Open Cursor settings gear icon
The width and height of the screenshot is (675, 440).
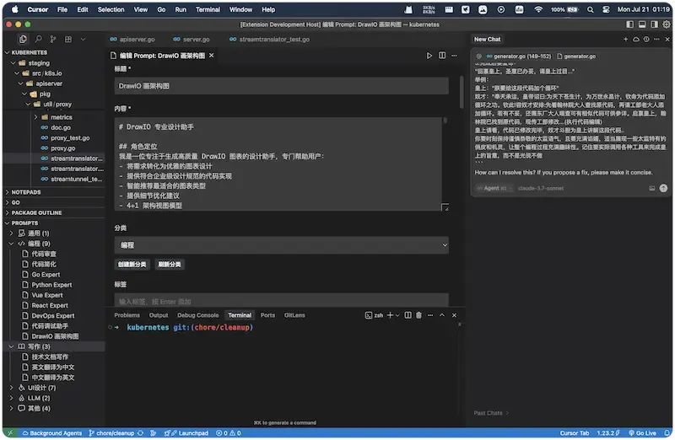(x=666, y=24)
